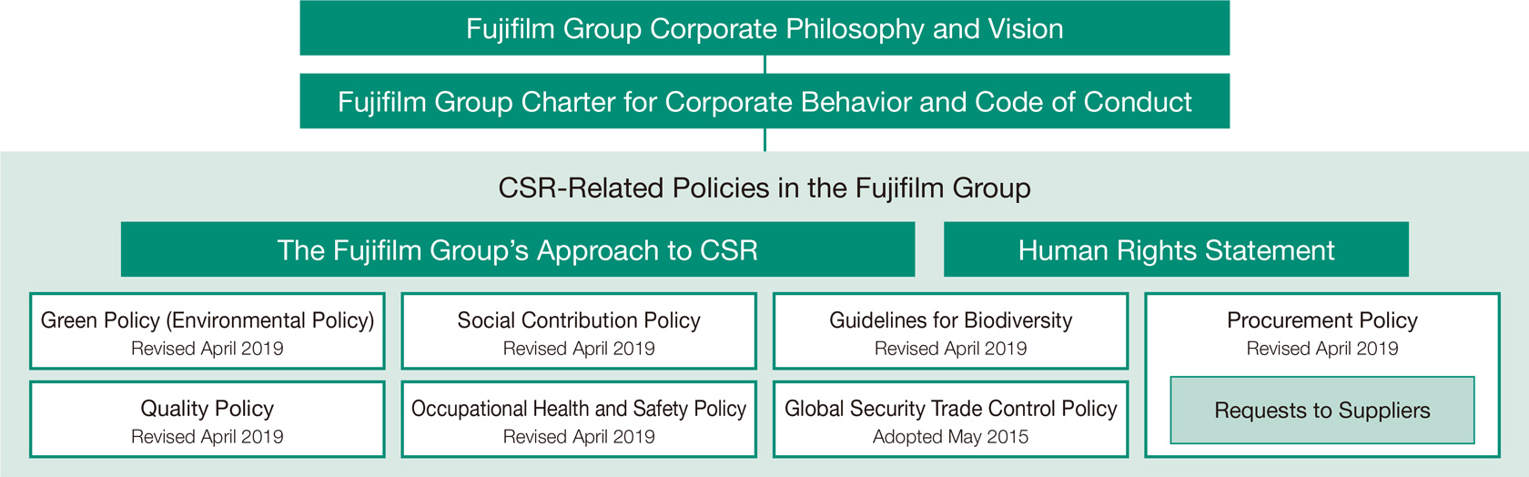Image resolution: width=1529 pixels, height=477 pixels.
Task: Click 'Revised April 2019' under Quality Policy
Action: 208,437
